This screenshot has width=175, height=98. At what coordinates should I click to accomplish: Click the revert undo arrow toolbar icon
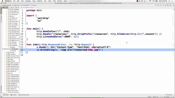pos(170,5)
